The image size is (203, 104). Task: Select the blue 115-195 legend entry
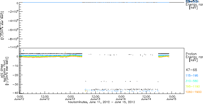point(192,76)
